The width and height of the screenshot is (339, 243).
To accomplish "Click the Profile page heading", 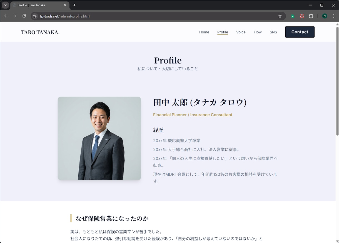I will (x=168, y=60).
